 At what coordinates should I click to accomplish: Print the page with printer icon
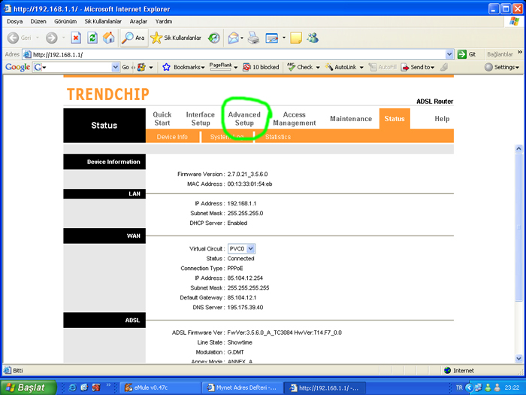tap(254, 38)
